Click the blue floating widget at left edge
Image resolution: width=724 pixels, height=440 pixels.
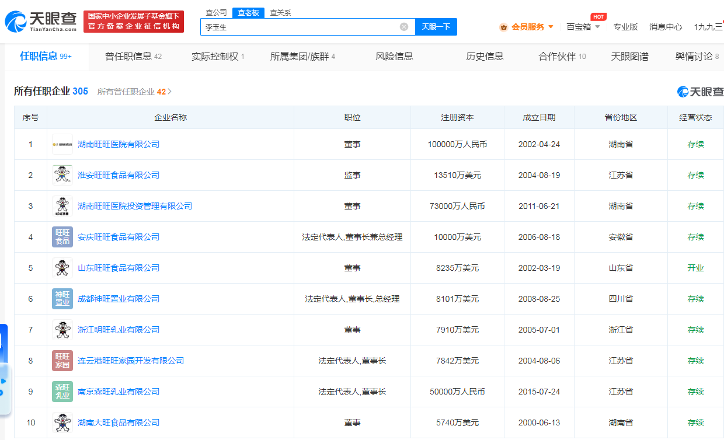4,371
